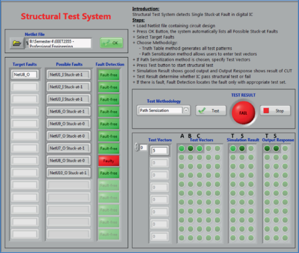Click the Test Vectors array index stepper
The width and height of the screenshot is (299, 253).
[x=136, y=148]
